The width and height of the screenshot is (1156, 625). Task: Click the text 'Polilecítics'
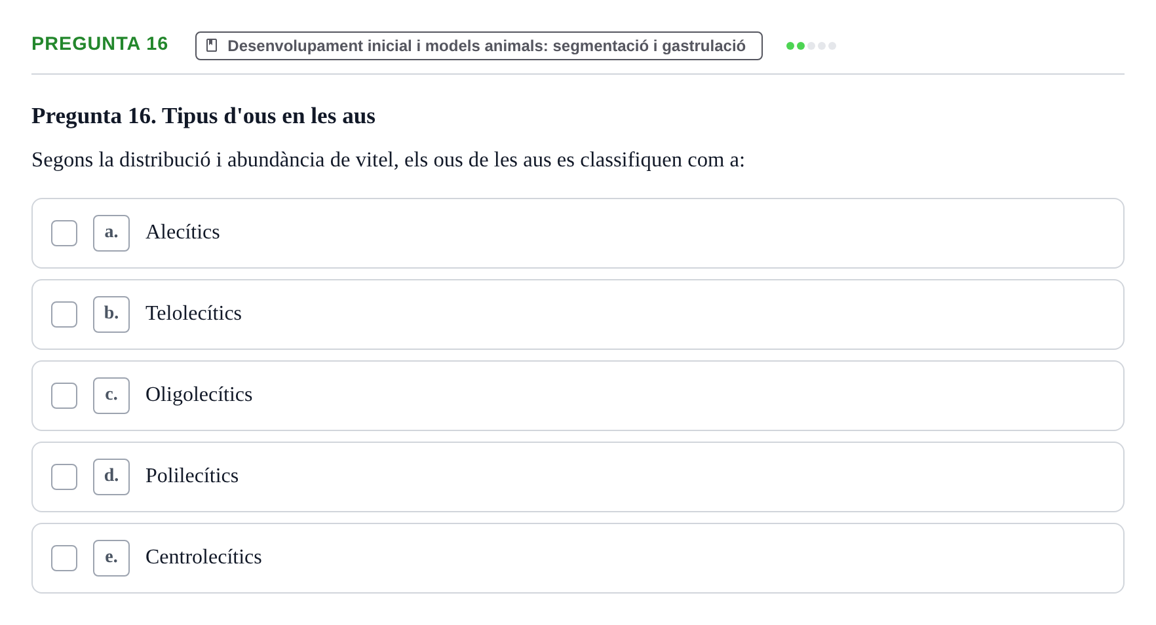coord(192,476)
